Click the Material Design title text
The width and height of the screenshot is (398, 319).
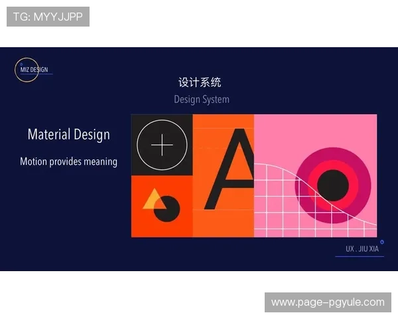coord(69,135)
